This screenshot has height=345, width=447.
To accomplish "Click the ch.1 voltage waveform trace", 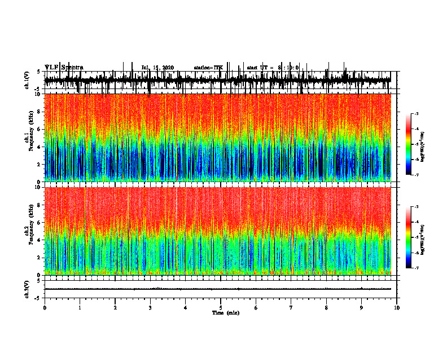I will (x=218, y=79).
